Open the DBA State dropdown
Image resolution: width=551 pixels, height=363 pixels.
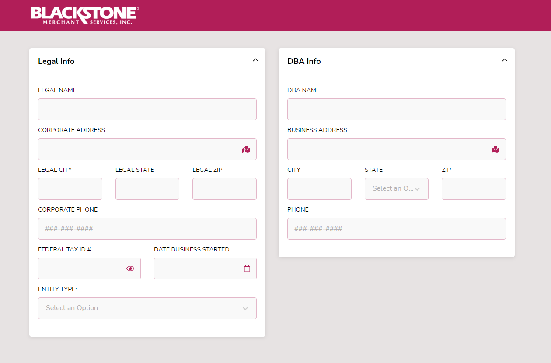point(396,189)
